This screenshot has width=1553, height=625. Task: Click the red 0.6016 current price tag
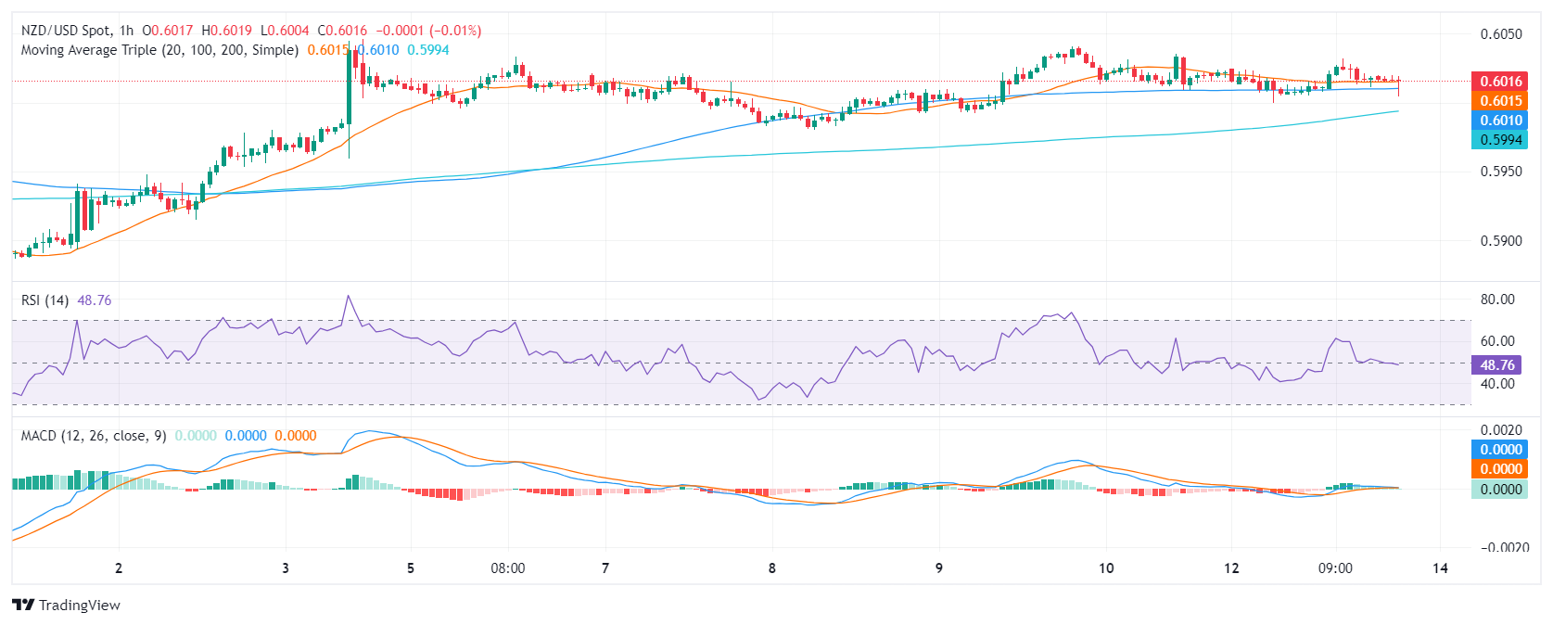[1499, 82]
